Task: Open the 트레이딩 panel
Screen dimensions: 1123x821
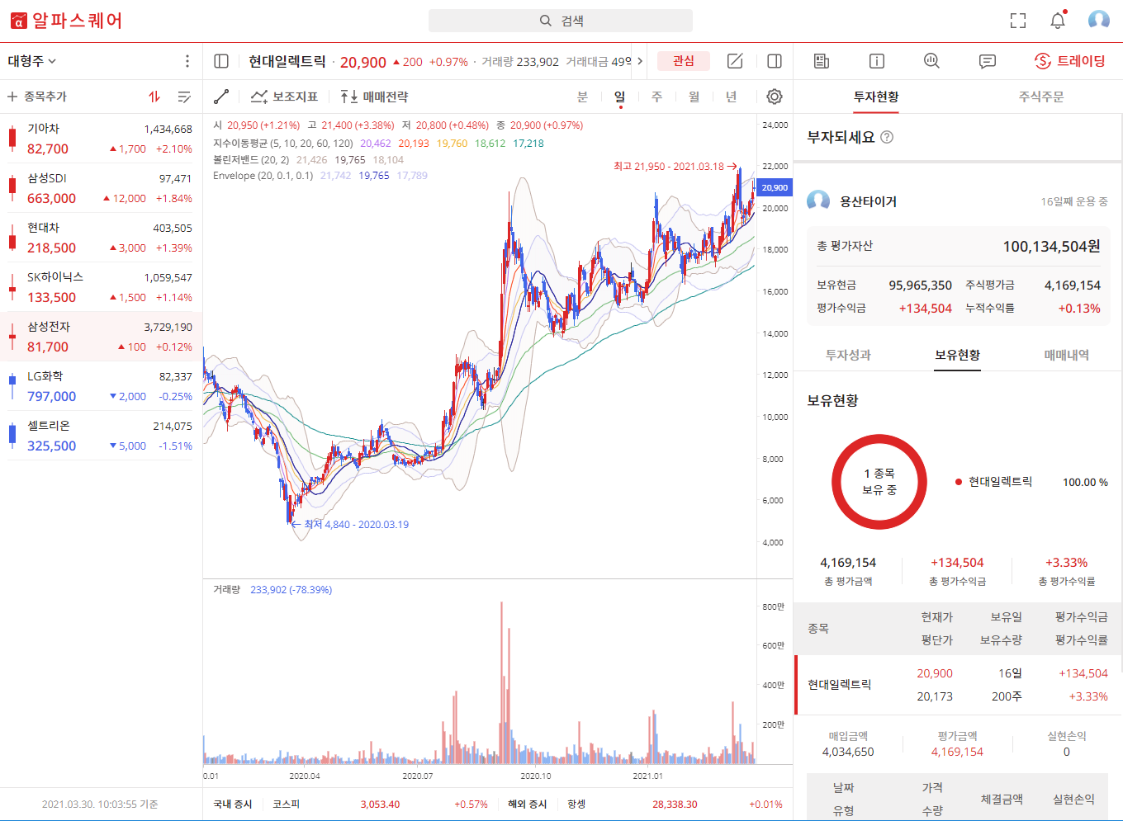Action: pyautogui.click(x=1069, y=61)
